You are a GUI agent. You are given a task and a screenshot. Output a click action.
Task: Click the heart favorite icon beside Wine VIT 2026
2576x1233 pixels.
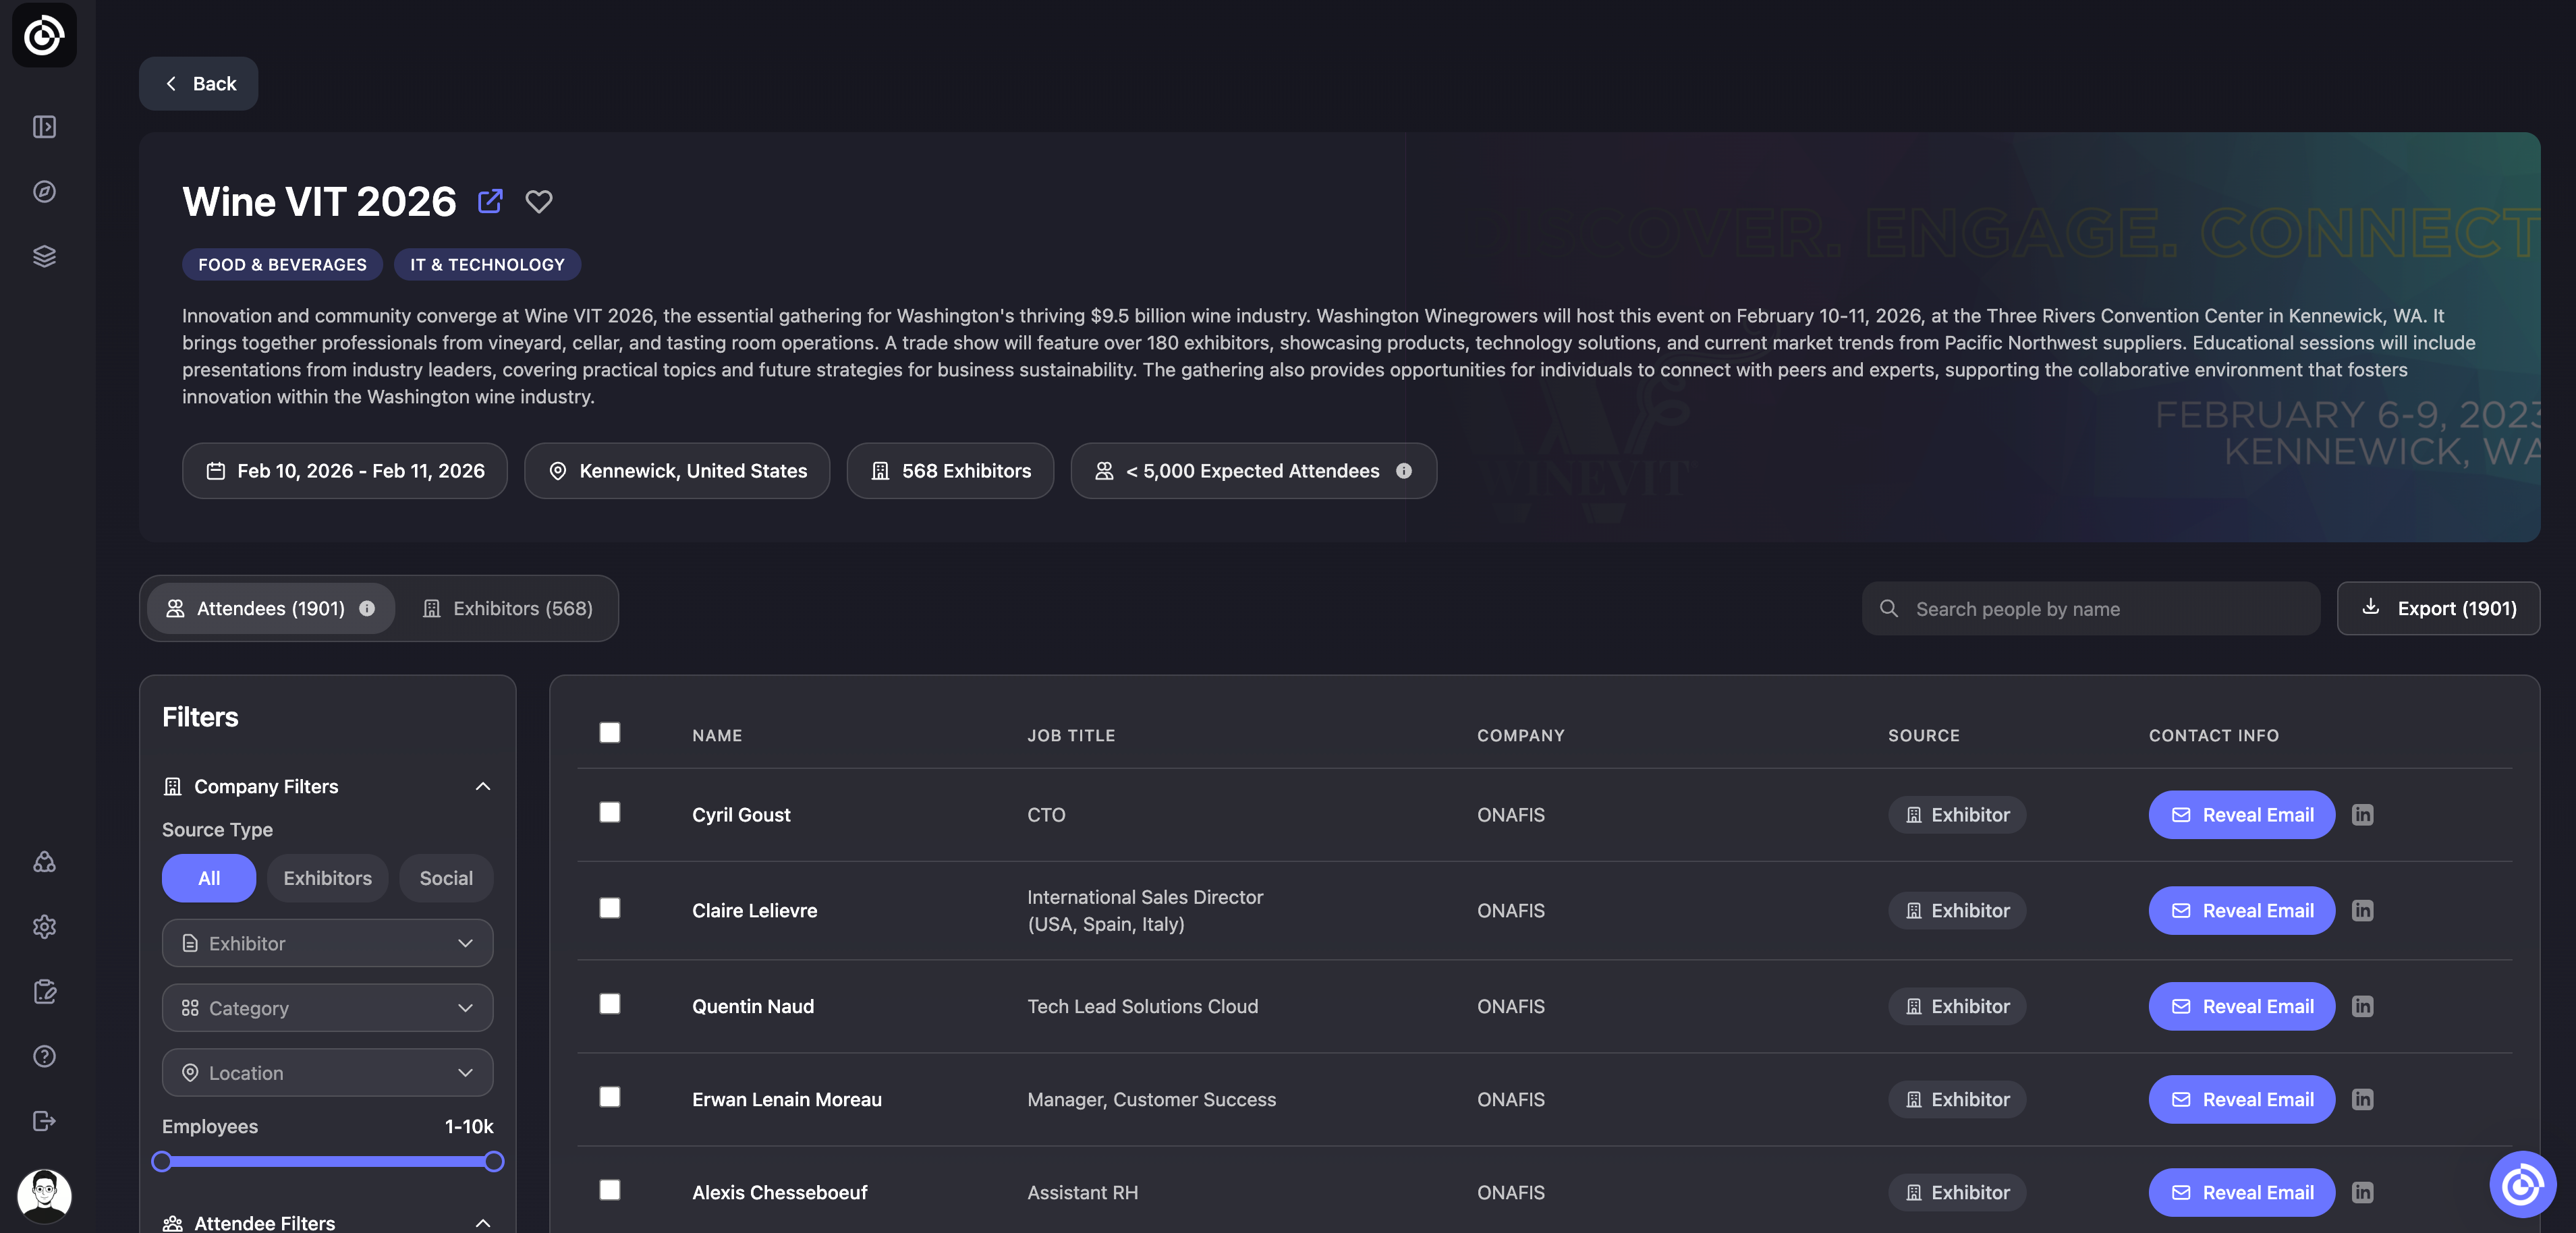click(539, 202)
